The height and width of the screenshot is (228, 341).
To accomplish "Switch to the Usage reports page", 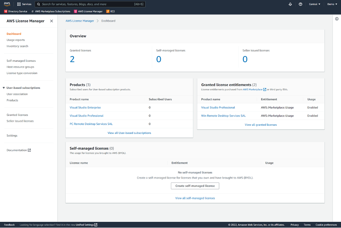I will [15, 40].
